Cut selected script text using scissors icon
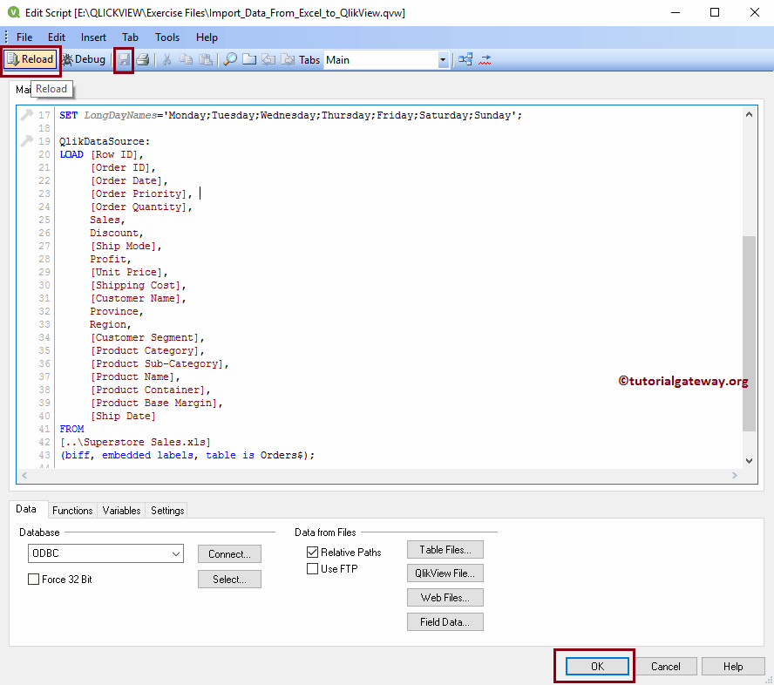Image resolution: width=774 pixels, height=685 pixels. [x=166, y=59]
